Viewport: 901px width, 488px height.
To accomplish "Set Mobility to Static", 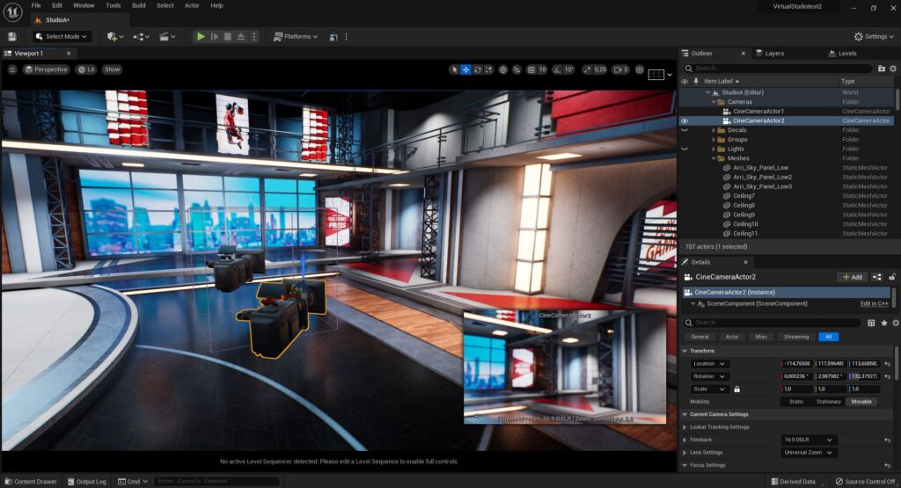I will point(796,402).
